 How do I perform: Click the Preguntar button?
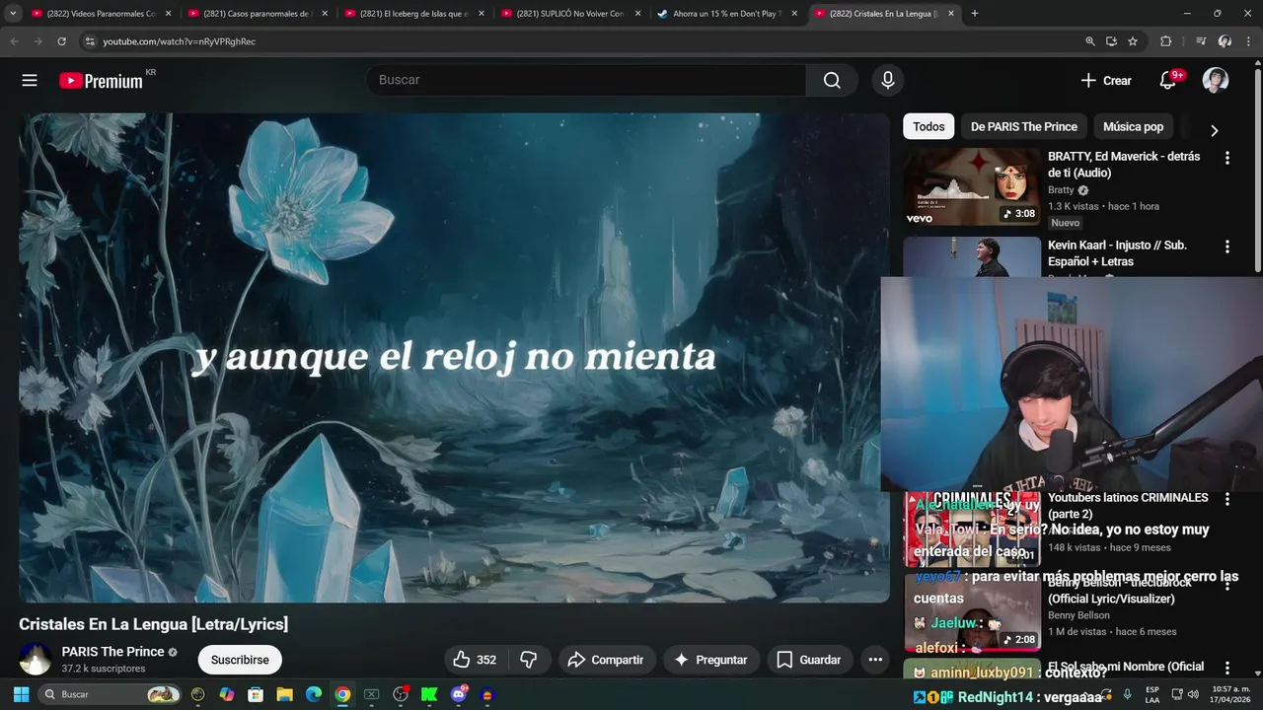point(710,660)
